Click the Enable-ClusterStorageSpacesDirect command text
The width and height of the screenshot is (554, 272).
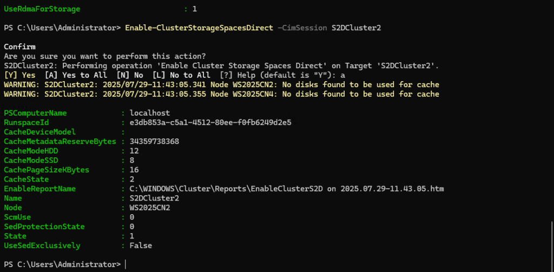click(199, 28)
